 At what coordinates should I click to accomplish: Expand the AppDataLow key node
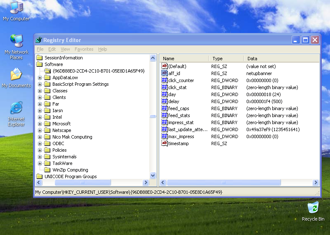pos(40,78)
